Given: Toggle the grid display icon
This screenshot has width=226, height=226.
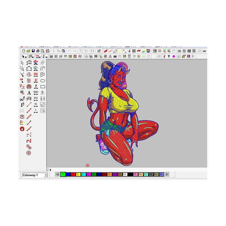Looking at the screenshot, I should click(x=134, y=51).
